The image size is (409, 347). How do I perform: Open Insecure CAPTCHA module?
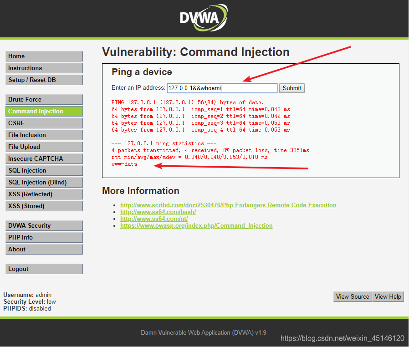(x=44, y=159)
